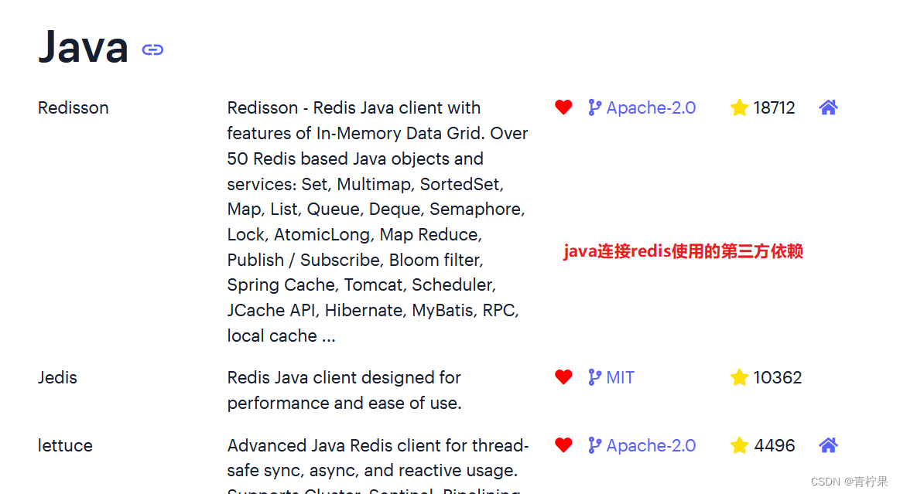This screenshot has width=900, height=494.
Task: Click the star count 18712
Action: tap(775, 107)
